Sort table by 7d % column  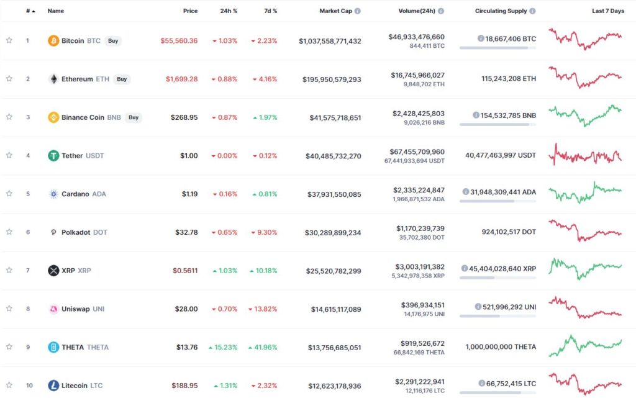coord(271,11)
